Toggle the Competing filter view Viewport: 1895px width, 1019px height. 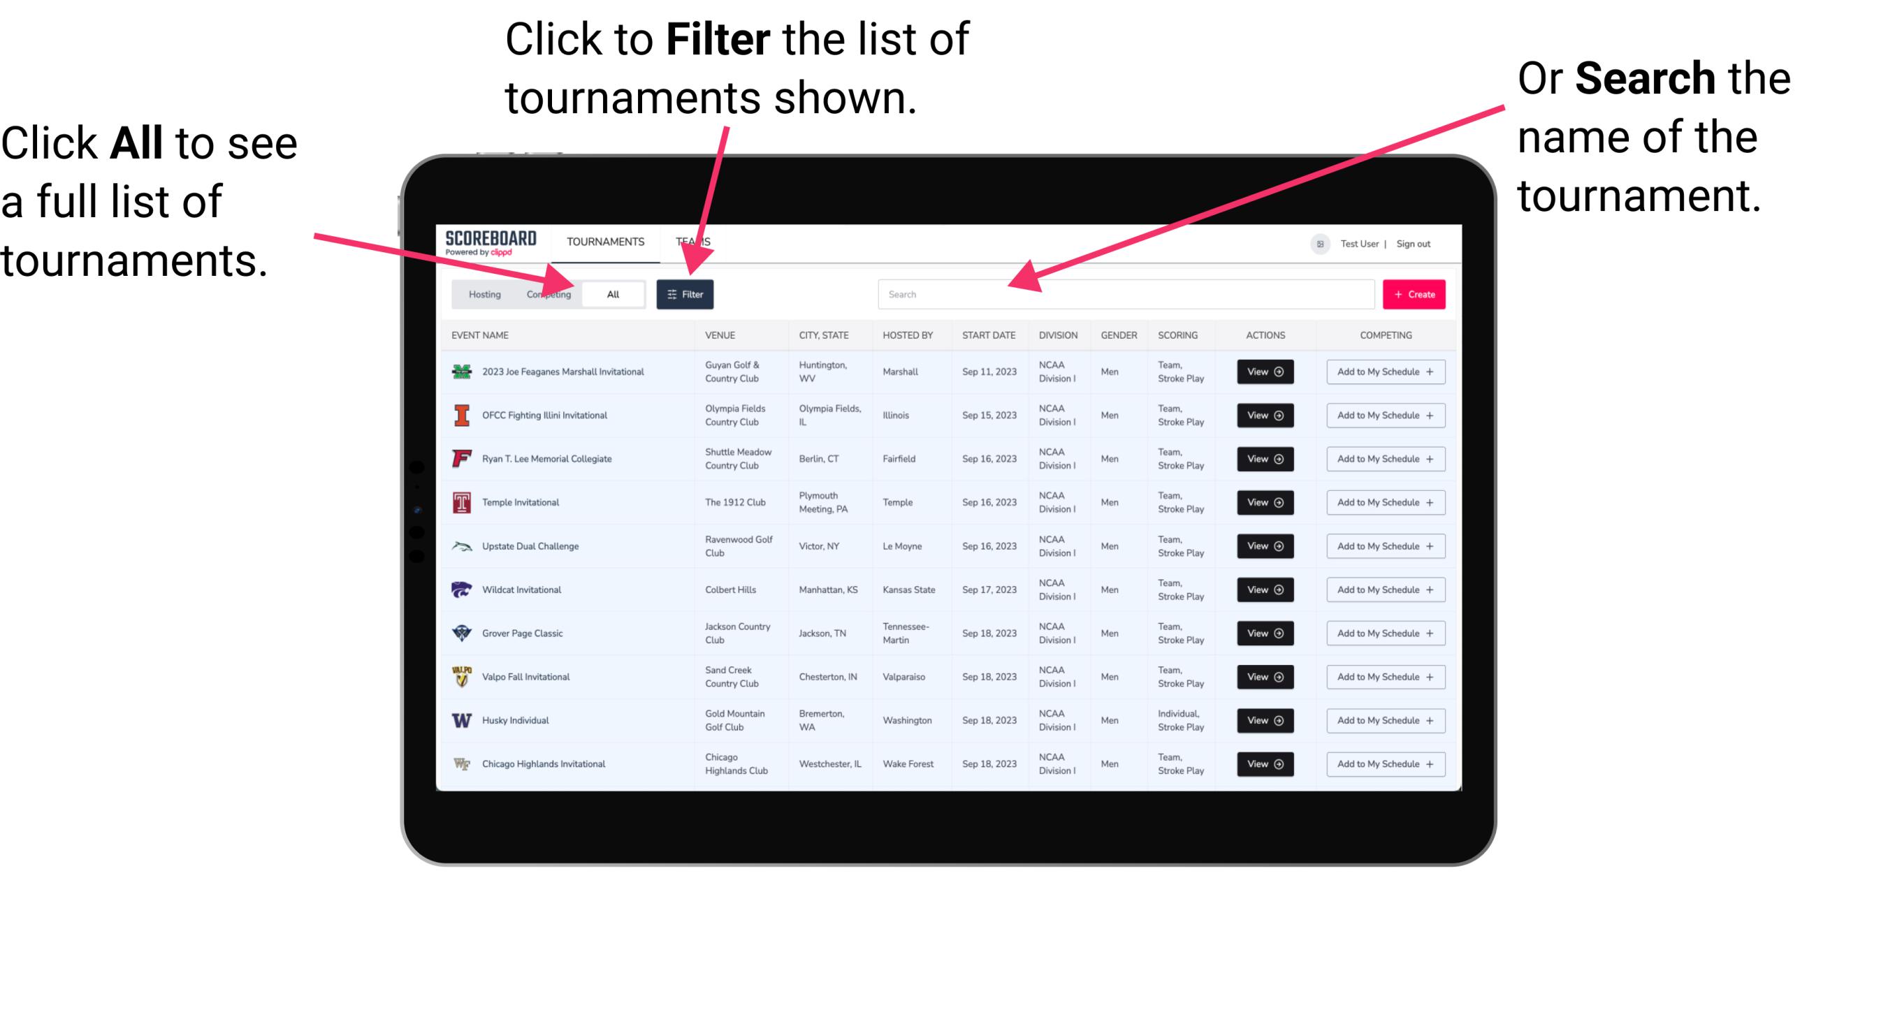pos(547,293)
